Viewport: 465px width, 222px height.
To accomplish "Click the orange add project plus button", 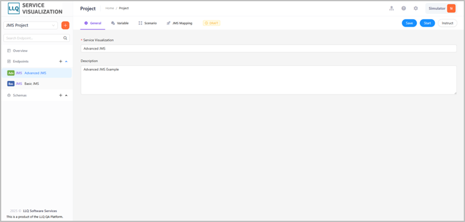I will pyautogui.click(x=65, y=26).
